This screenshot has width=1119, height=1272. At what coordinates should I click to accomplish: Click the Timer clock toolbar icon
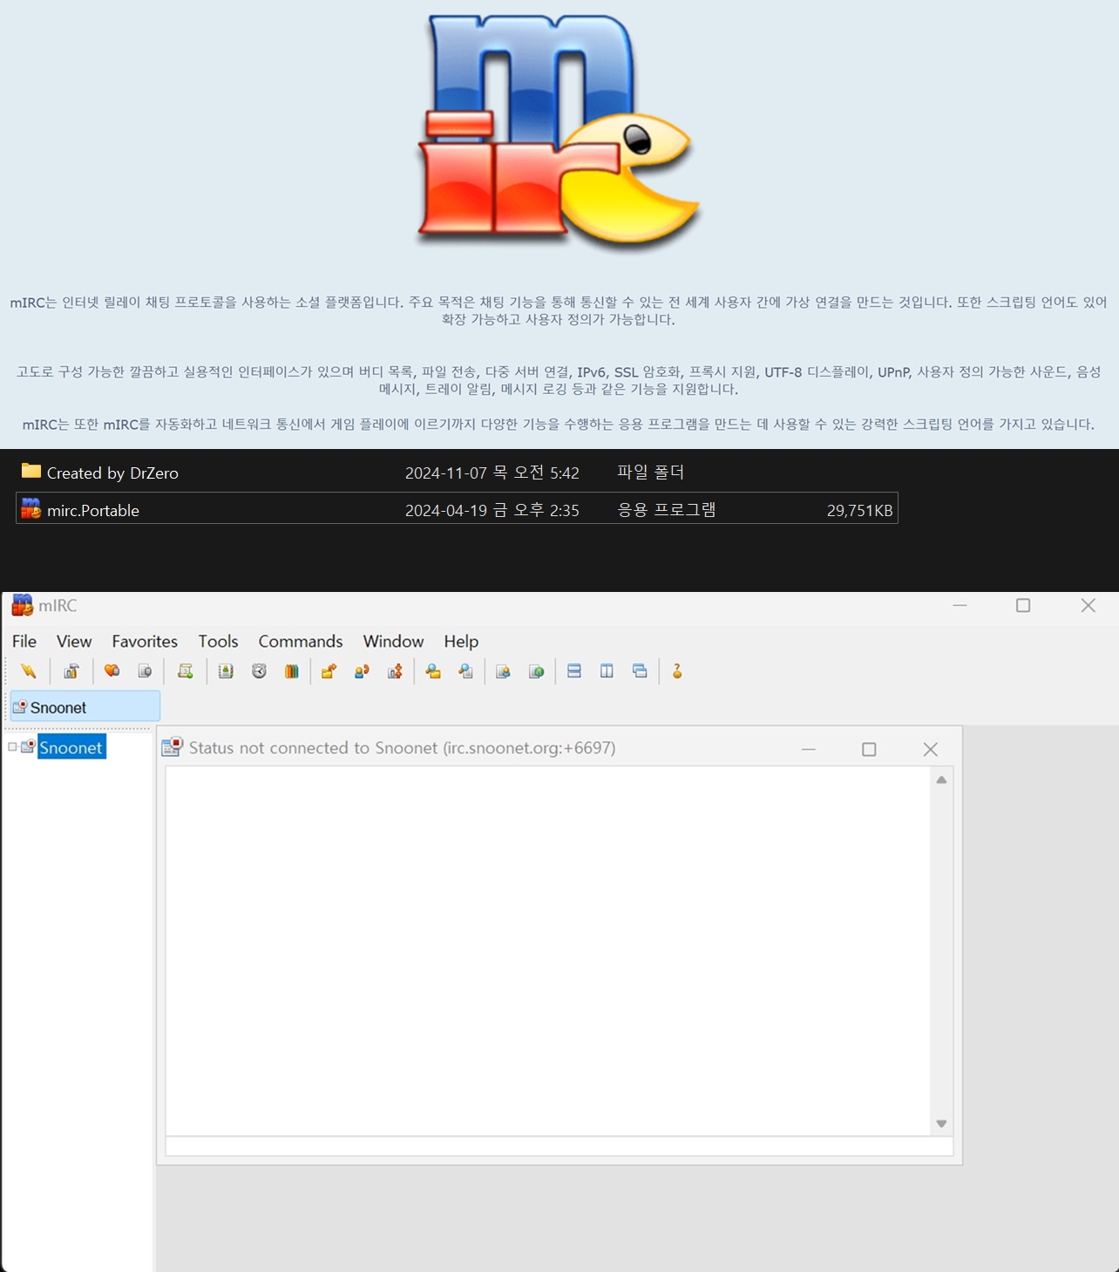coord(259,670)
